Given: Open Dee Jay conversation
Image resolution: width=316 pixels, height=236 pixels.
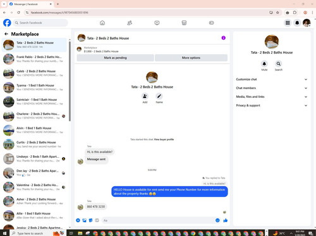Looking at the screenshot, I should 34,173.
